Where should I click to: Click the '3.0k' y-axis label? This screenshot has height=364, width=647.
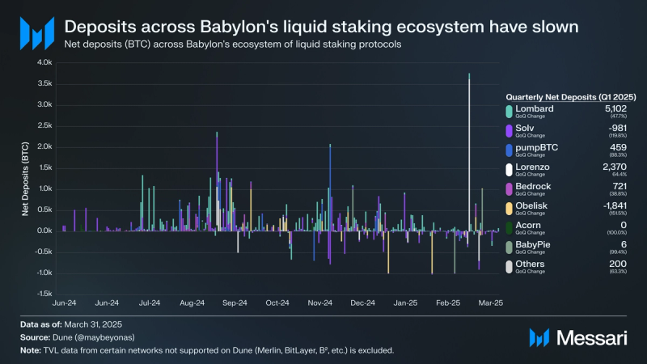44,104
